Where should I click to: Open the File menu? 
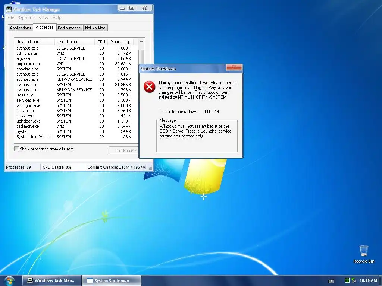11,18
